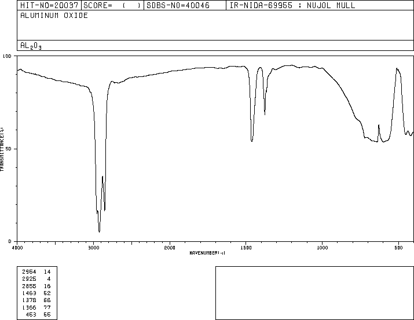Click the 3000 wavenumber axis label
The height and width of the screenshot is (320, 414).
click(x=93, y=248)
